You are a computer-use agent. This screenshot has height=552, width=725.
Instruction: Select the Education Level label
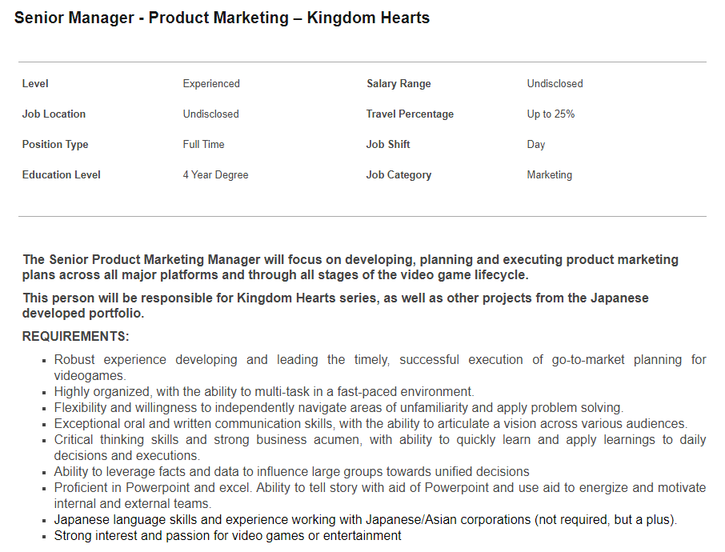61,175
